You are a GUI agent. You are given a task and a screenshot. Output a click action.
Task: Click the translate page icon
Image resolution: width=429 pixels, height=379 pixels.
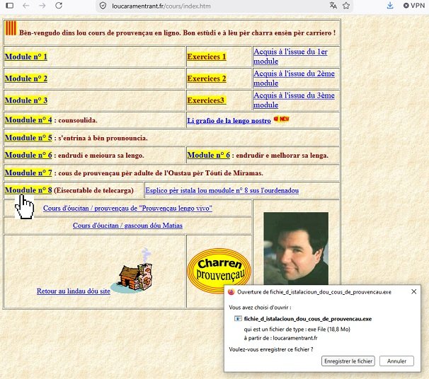(333, 6)
